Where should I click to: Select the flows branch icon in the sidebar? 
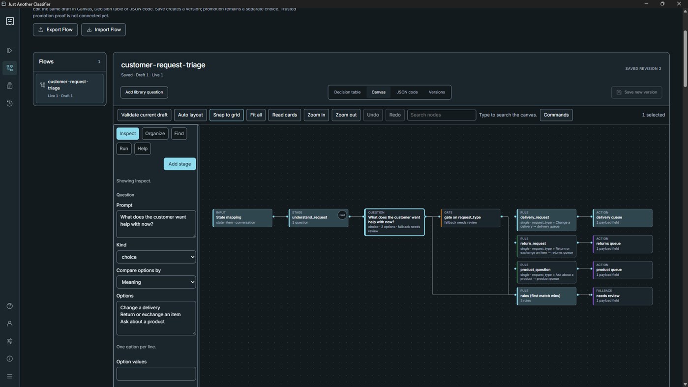pyautogui.click(x=9, y=68)
